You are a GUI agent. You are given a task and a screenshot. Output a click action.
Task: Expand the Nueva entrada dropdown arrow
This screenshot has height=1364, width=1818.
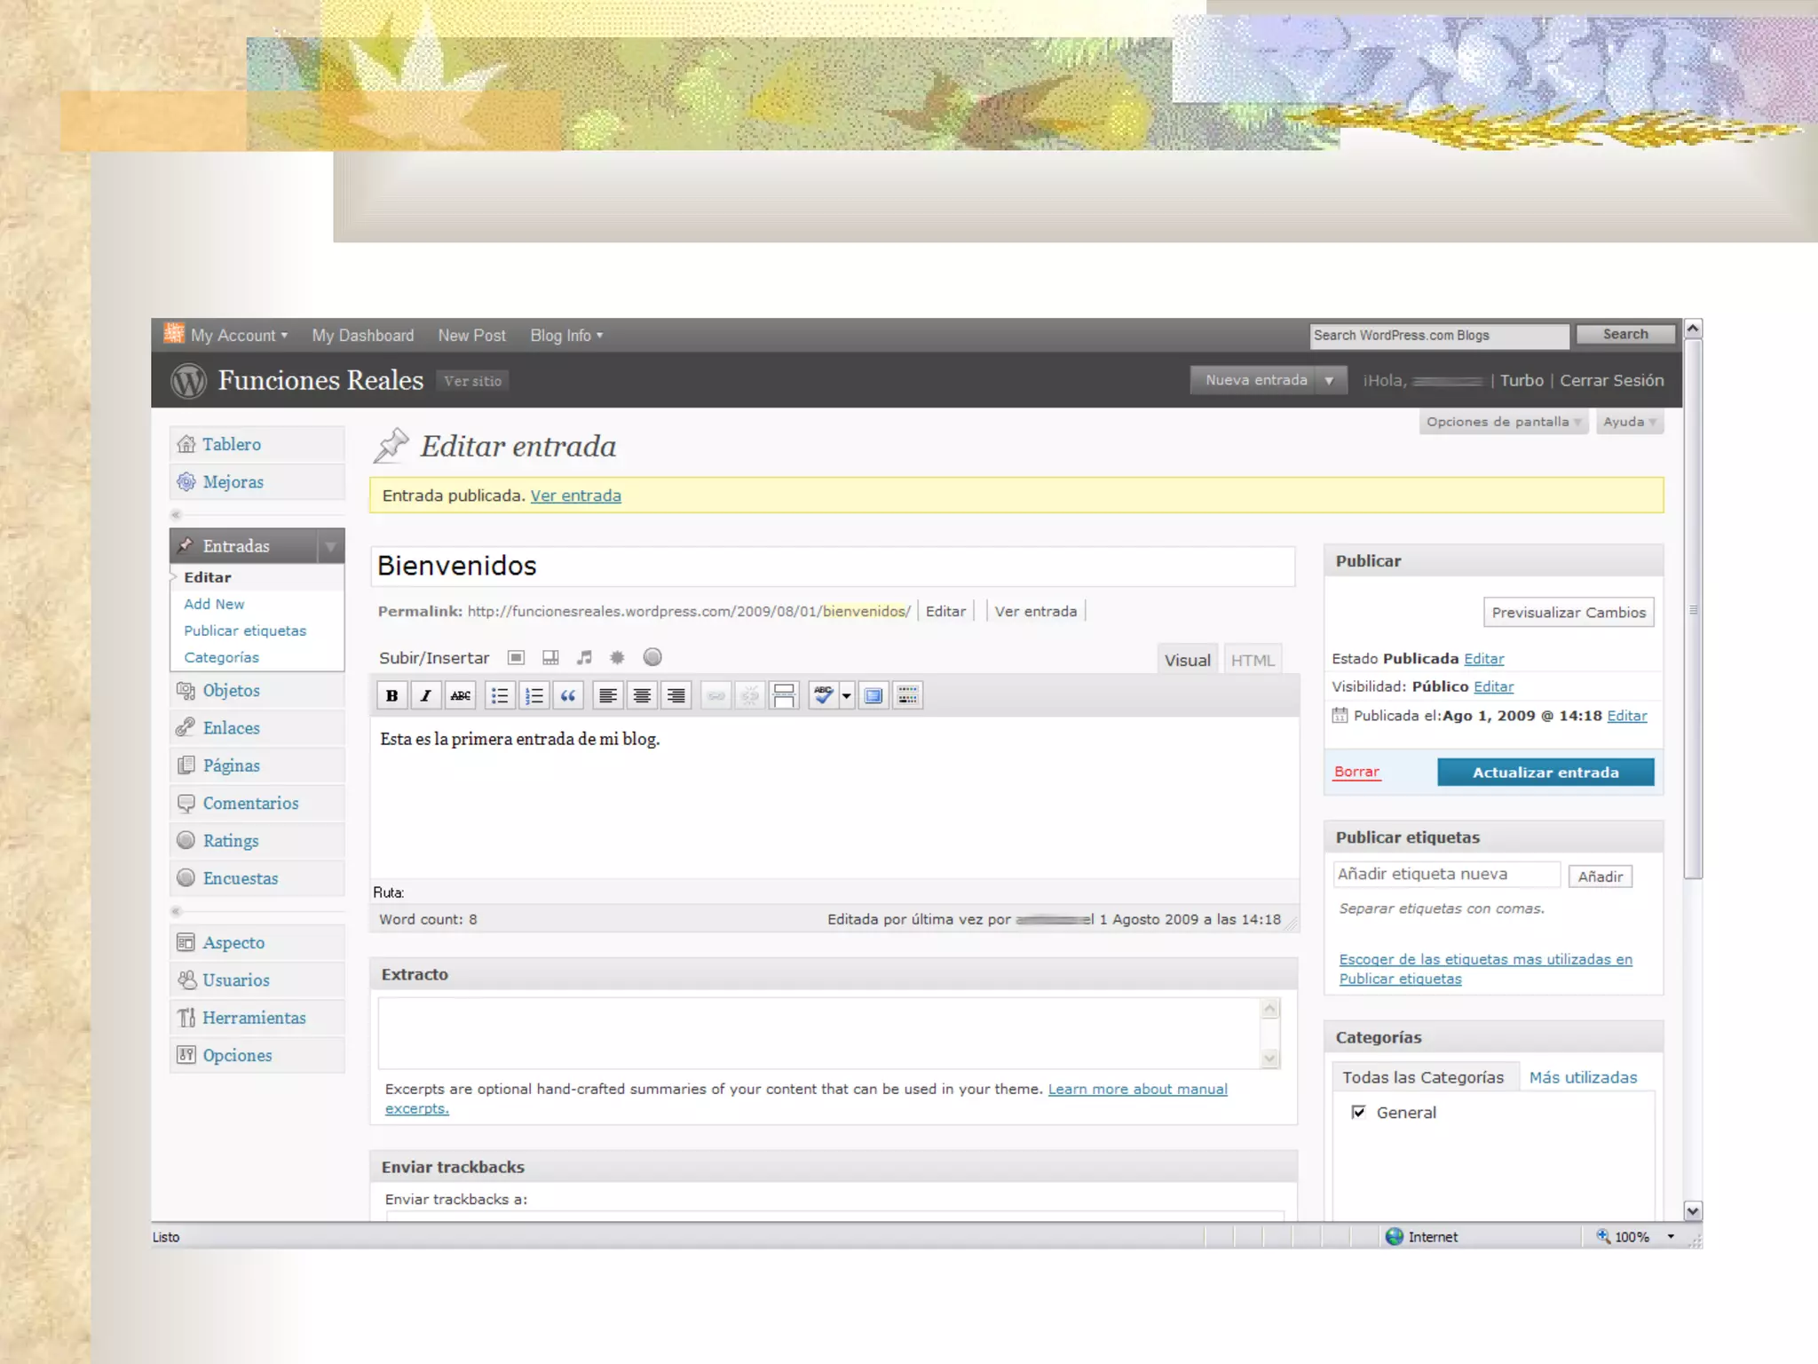[x=1329, y=380]
